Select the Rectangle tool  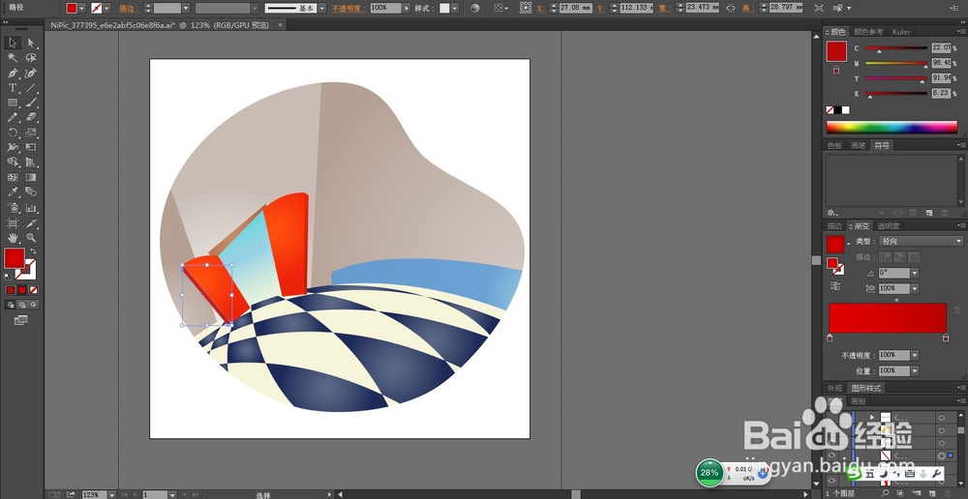pyautogui.click(x=13, y=103)
